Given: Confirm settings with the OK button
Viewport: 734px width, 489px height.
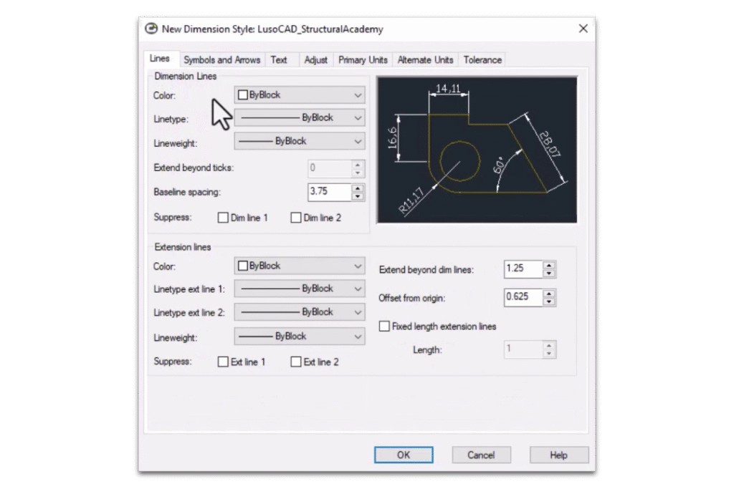Looking at the screenshot, I should click(404, 455).
